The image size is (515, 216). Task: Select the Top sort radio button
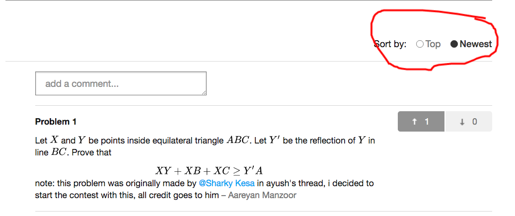coord(420,44)
